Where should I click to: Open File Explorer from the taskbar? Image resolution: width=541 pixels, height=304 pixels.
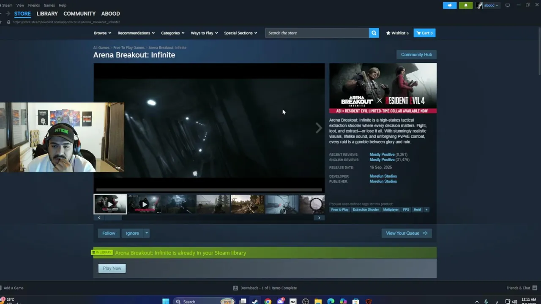click(x=318, y=301)
